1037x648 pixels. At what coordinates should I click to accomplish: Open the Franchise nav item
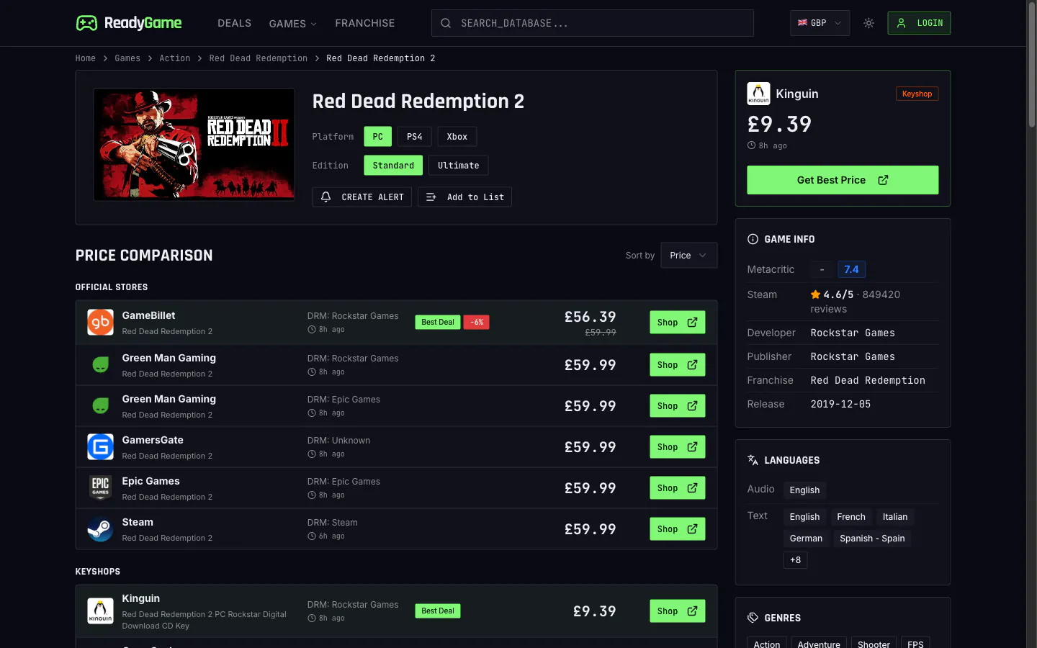[x=365, y=23]
